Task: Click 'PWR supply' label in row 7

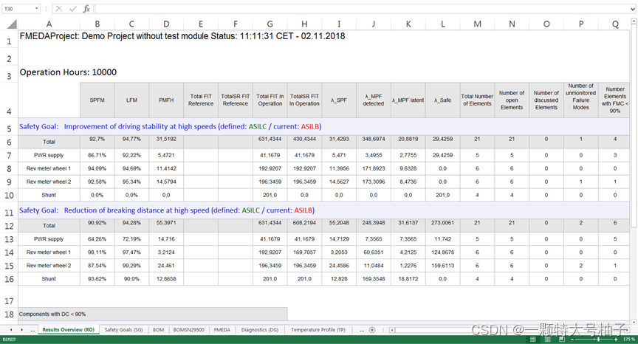Action: pyautogui.click(x=49, y=155)
